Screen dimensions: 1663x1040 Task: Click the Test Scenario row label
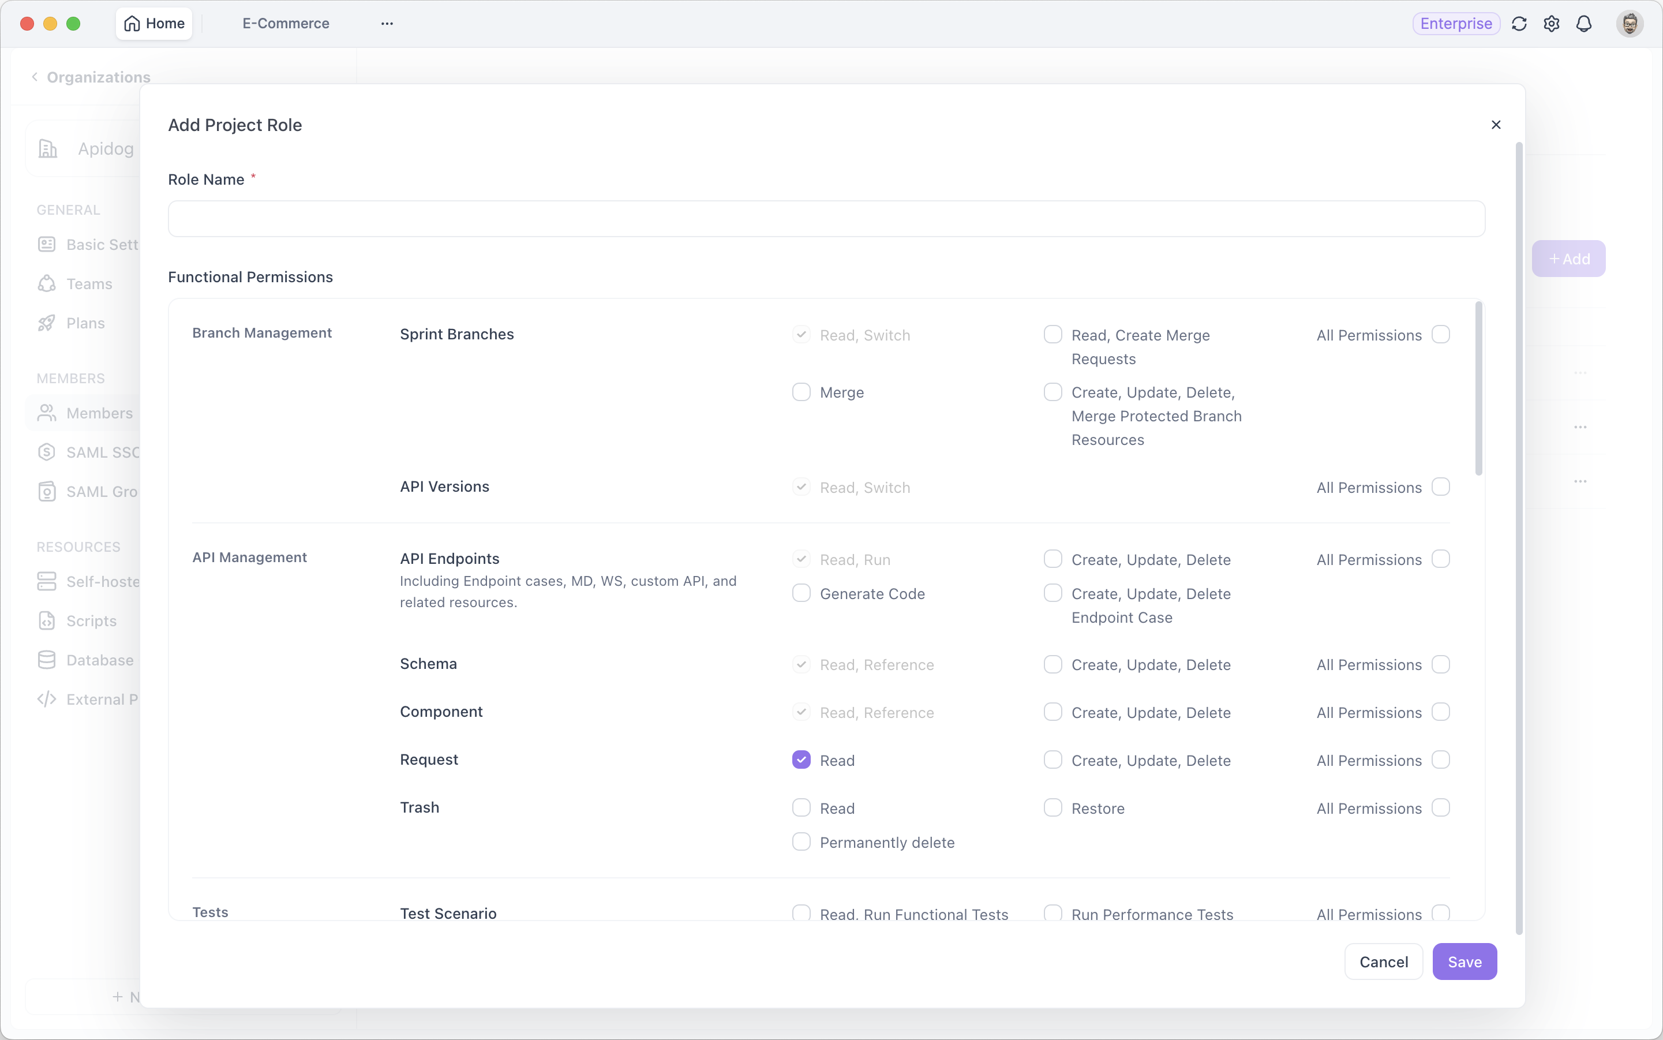click(448, 914)
